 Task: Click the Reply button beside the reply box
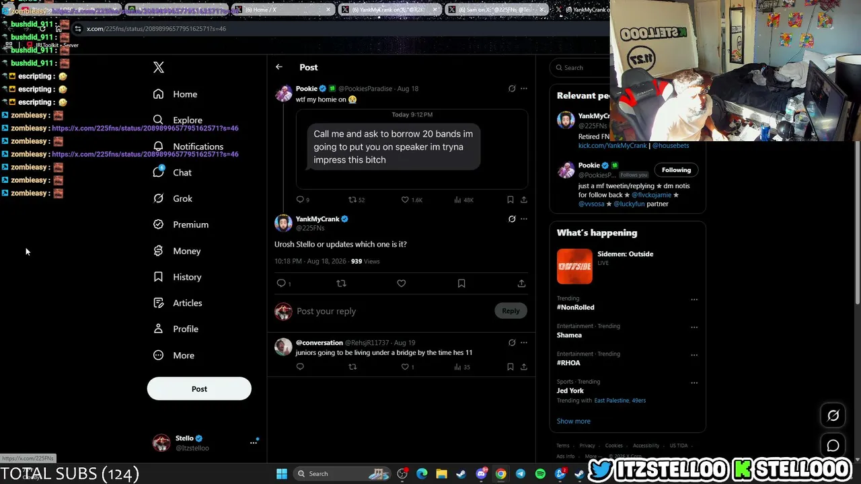pyautogui.click(x=511, y=311)
